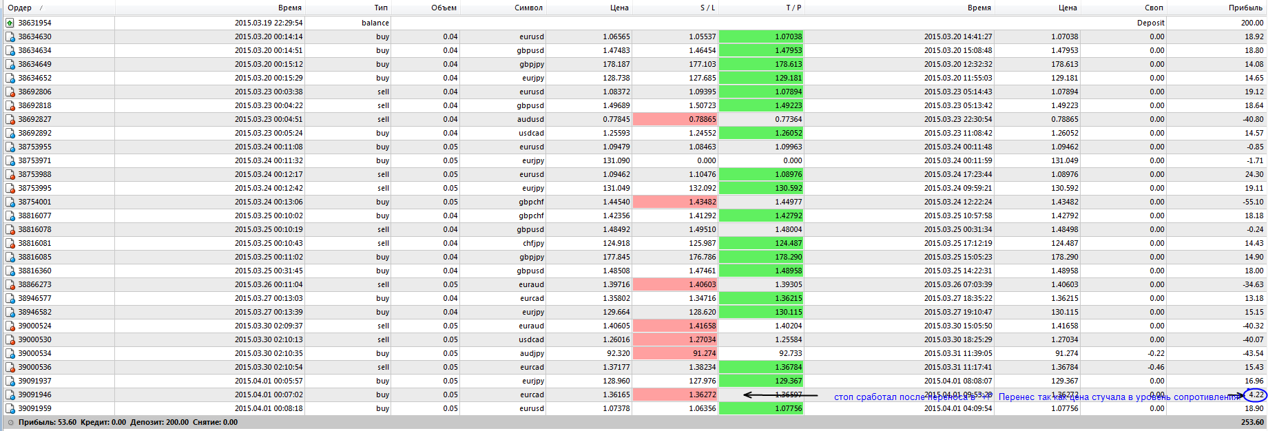The image size is (1268, 431).
Task: Select the buy order icon for 38634630
Action: pyautogui.click(x=10, y=36)
